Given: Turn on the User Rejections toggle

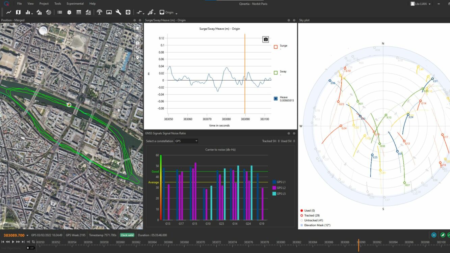Looking at the screenshot, I should (x=30, y=248).
